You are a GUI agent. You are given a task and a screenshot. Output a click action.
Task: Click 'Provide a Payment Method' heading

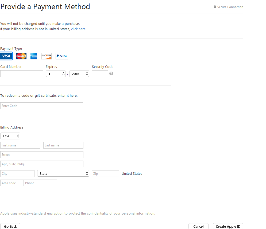(x=45, y=7)
